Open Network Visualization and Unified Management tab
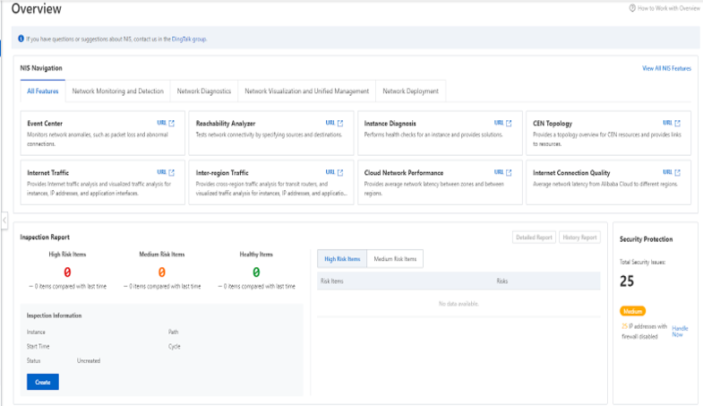This screenshot has width=703, height=406. [306, 91]
